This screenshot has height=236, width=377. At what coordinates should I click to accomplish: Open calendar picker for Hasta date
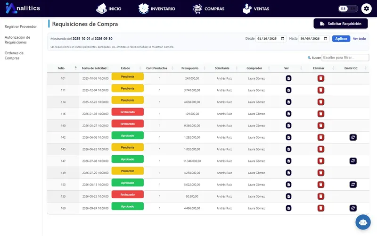click(x=326, y=39)
